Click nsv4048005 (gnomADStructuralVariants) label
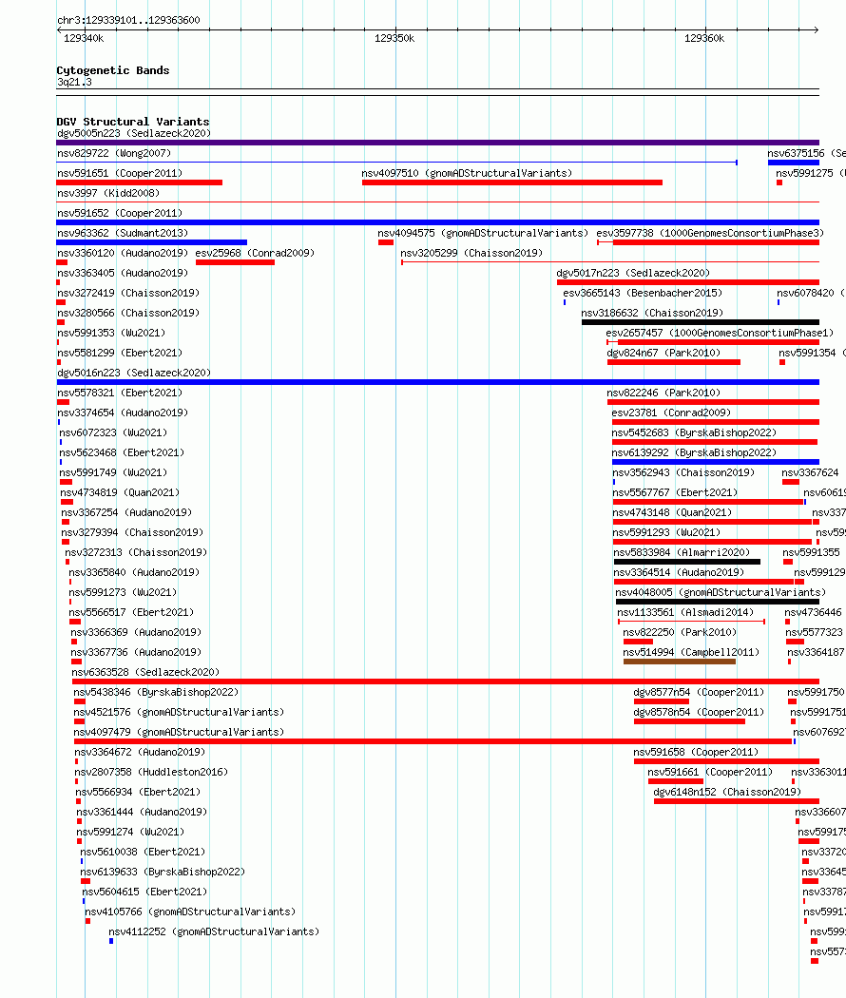 point(721,592)
